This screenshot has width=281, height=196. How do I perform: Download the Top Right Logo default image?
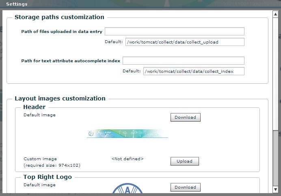[186, 187]
